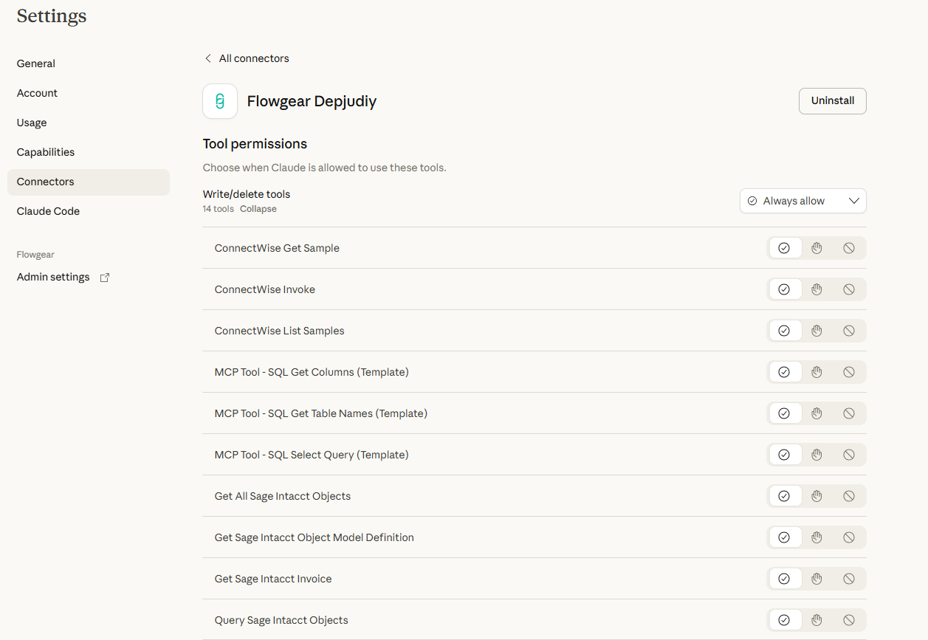Viewport: 928px width, 640px height.
Task: Allow always for SQL Get Columns tool
Action: coord(784,372)
